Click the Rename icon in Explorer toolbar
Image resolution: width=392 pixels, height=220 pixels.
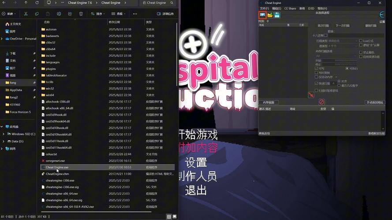click(x=59, y=14)
